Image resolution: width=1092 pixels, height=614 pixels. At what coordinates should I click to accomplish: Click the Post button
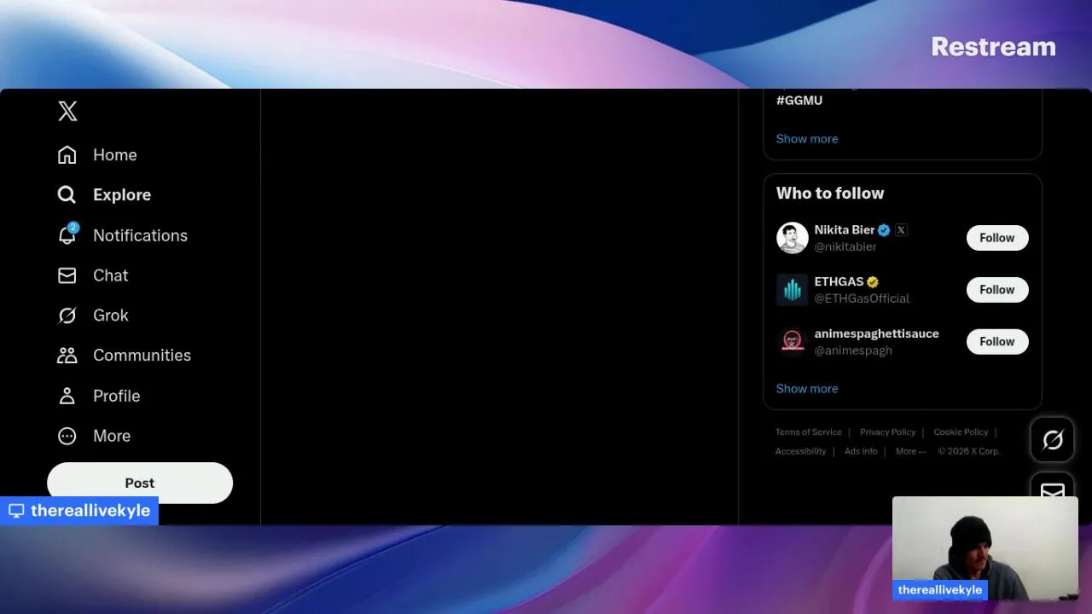140,483
